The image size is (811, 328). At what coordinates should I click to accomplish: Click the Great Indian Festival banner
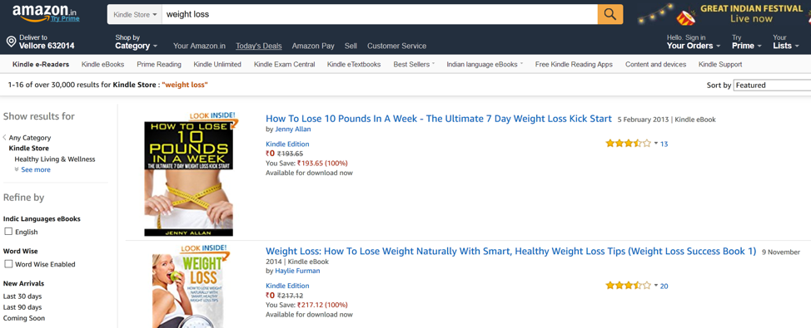pos(722,14)
